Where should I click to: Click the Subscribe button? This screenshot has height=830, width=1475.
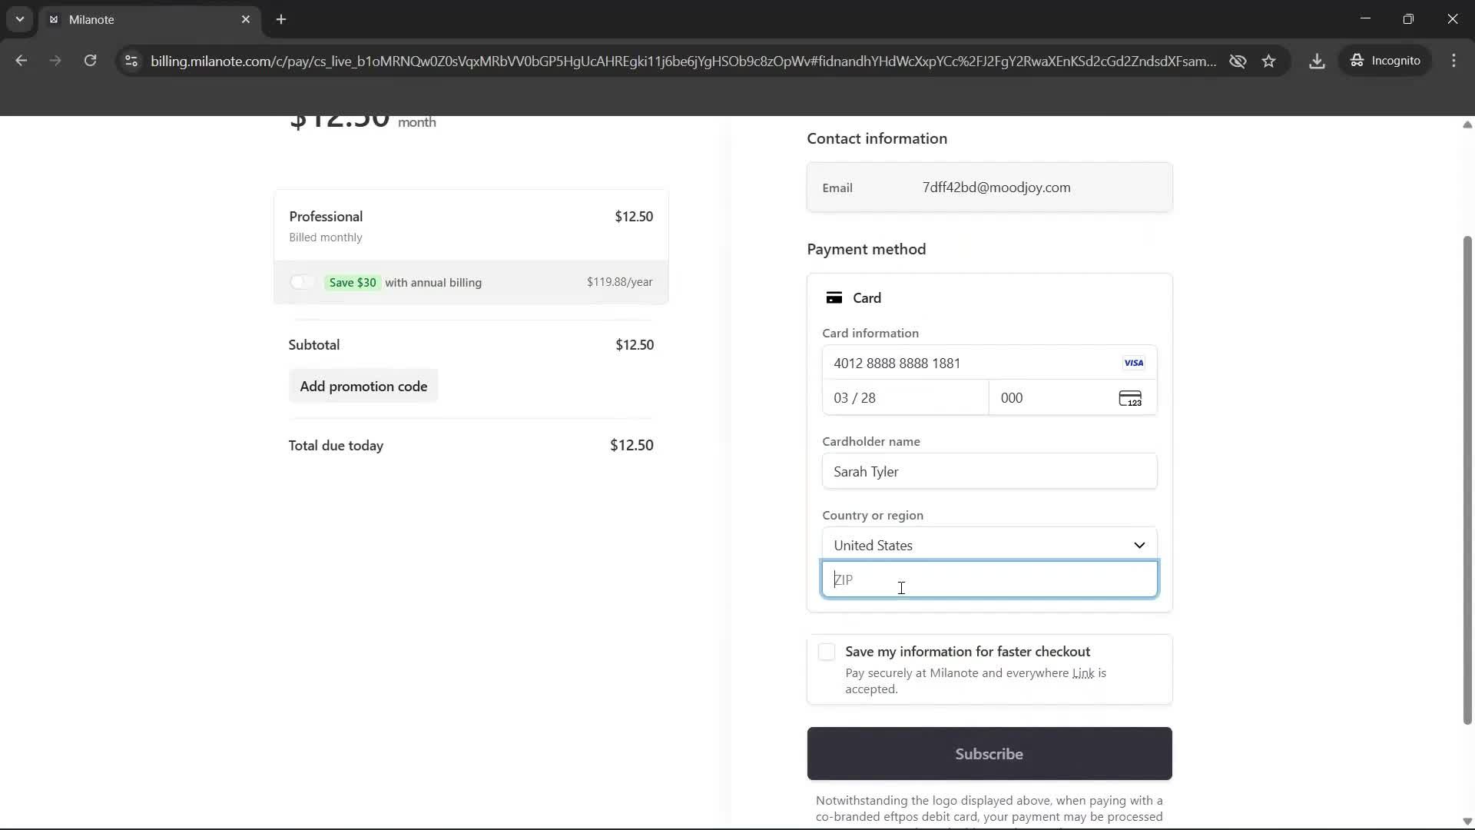coord(989,754)
